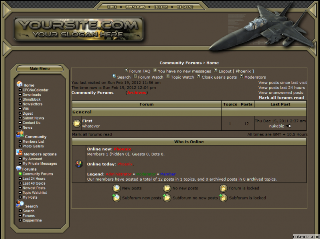Viewport: 320px width, 239px height.
Task: Open the red Archives link
Action: pyautogui.click(x=137, y=93)
